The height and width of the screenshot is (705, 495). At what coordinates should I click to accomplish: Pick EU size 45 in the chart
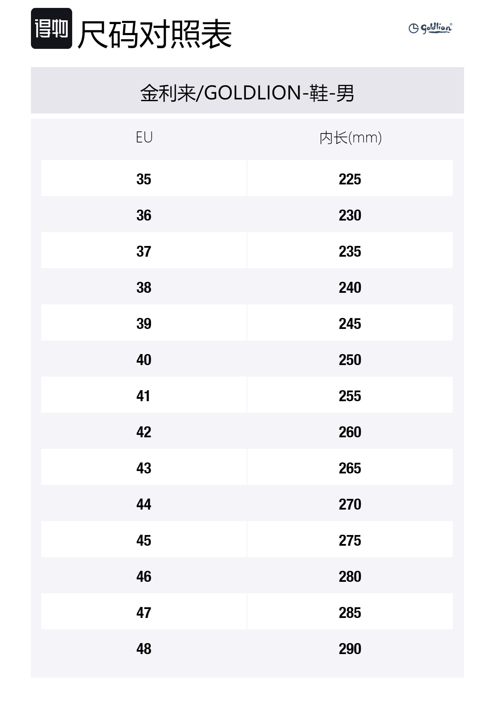[144, 541]
